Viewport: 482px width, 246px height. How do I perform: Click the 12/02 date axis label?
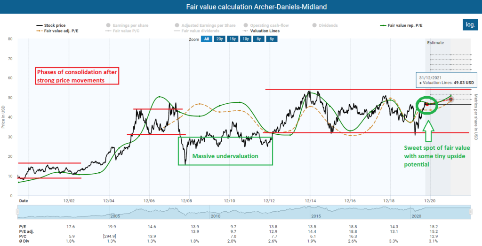(x=69, y=200)
